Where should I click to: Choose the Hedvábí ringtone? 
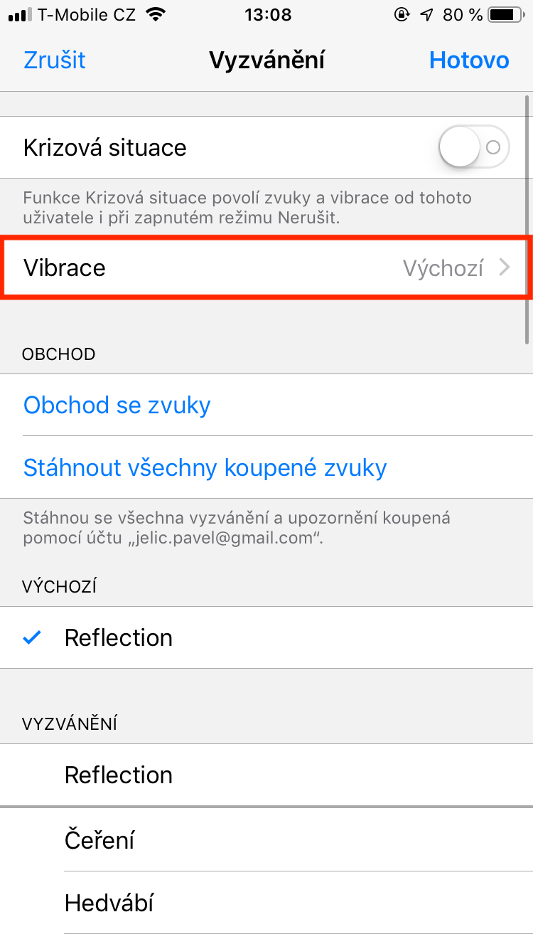pyautogui.click(x=109, y=903)
